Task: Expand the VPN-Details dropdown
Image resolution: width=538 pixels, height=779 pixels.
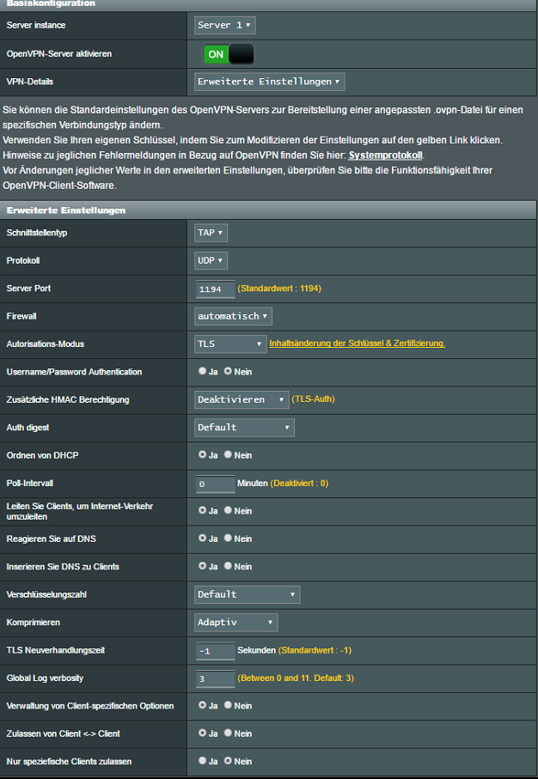Action: coord(270,82)
